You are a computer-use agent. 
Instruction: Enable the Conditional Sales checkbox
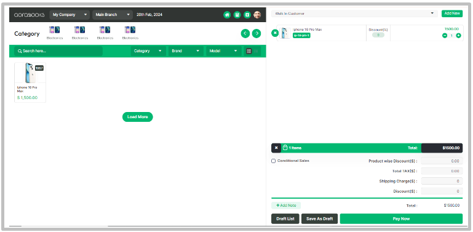tap(273, 161)
